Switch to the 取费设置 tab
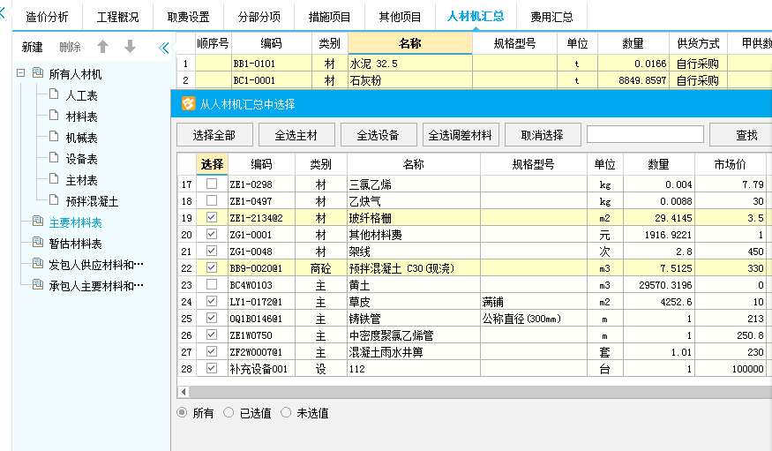 [x=188, y=17]
